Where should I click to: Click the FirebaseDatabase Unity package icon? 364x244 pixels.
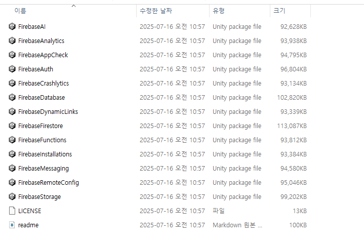click(x=12, y=97)
